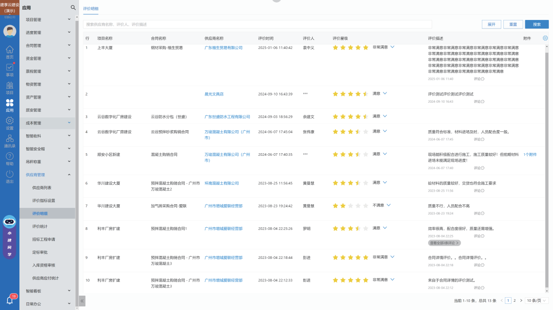
Task: Click the 退出 logout power icon
Action: [x=9, y=176]
